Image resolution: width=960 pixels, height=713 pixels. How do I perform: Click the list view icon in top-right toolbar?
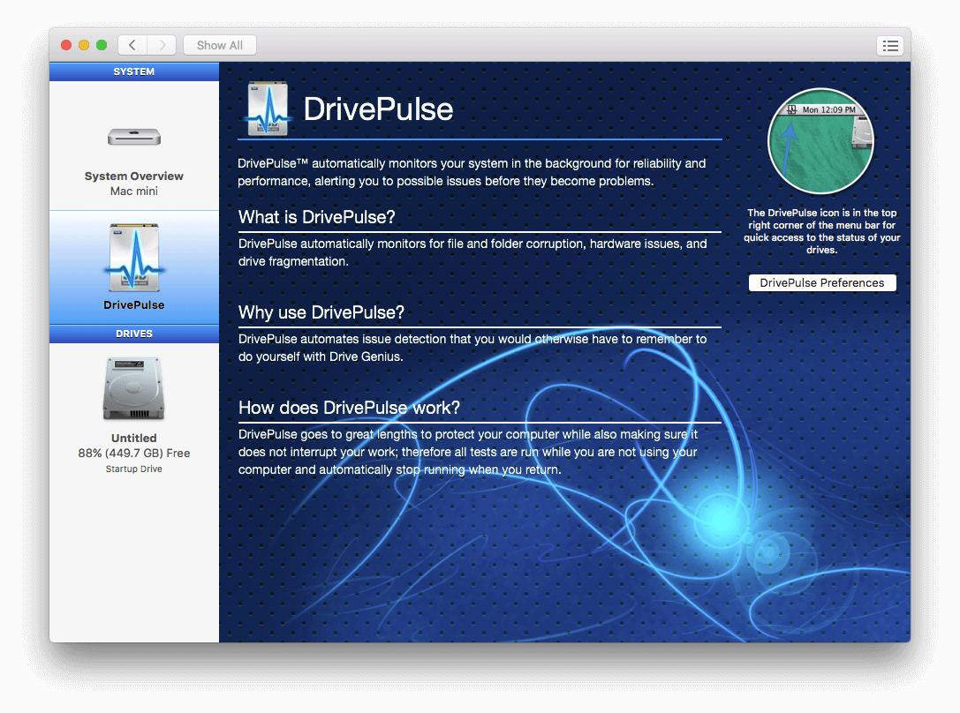[890, 45]
